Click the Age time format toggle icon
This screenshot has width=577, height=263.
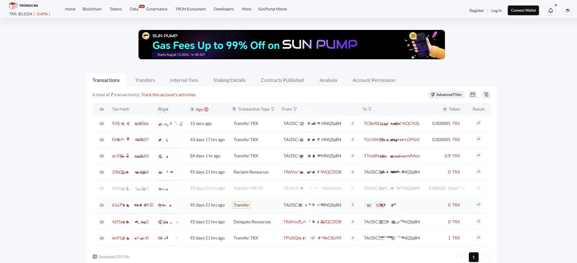[x=206, y=109]
